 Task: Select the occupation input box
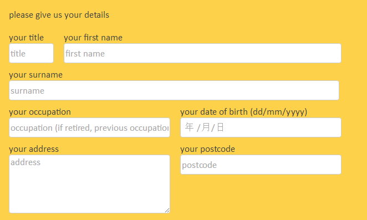click(89, 127)
